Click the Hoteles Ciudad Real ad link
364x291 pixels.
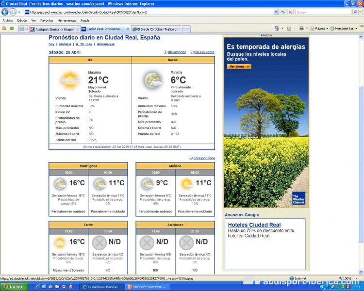point(254,225)
